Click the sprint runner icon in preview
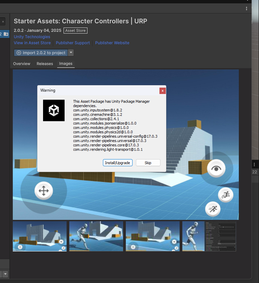The height and width of the screenshot is (283, 259). (x=213, y=209)
